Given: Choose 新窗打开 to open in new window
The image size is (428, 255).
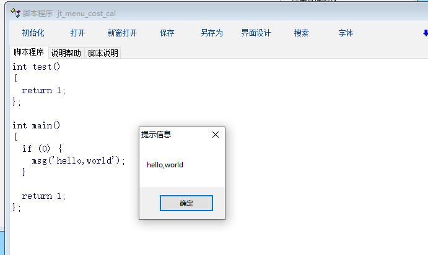Looking at the screenshot, I should [122, 33].
